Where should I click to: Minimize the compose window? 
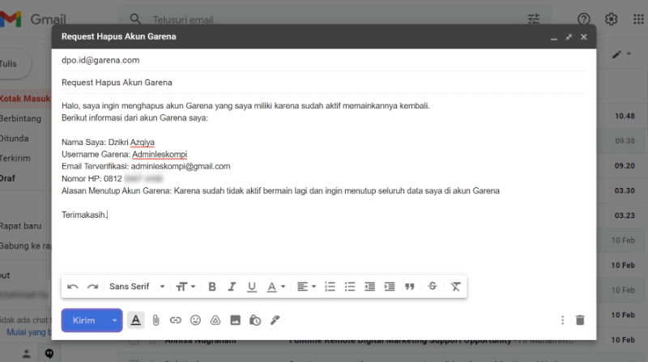tap(554, 37)
